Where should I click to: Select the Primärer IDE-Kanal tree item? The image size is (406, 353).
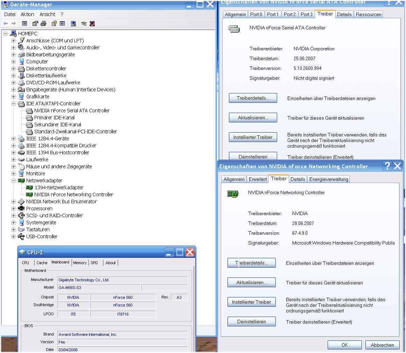54,118
